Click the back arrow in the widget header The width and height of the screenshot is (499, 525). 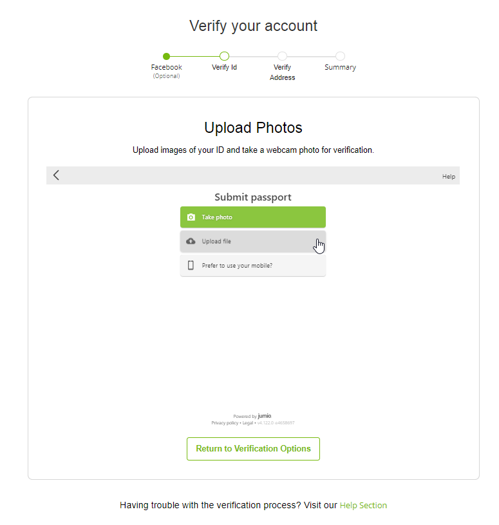(x=56, y=175)
